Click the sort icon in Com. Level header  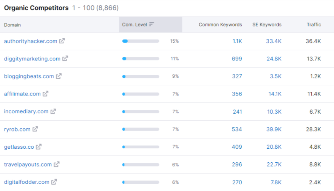[x=152, y=25]
